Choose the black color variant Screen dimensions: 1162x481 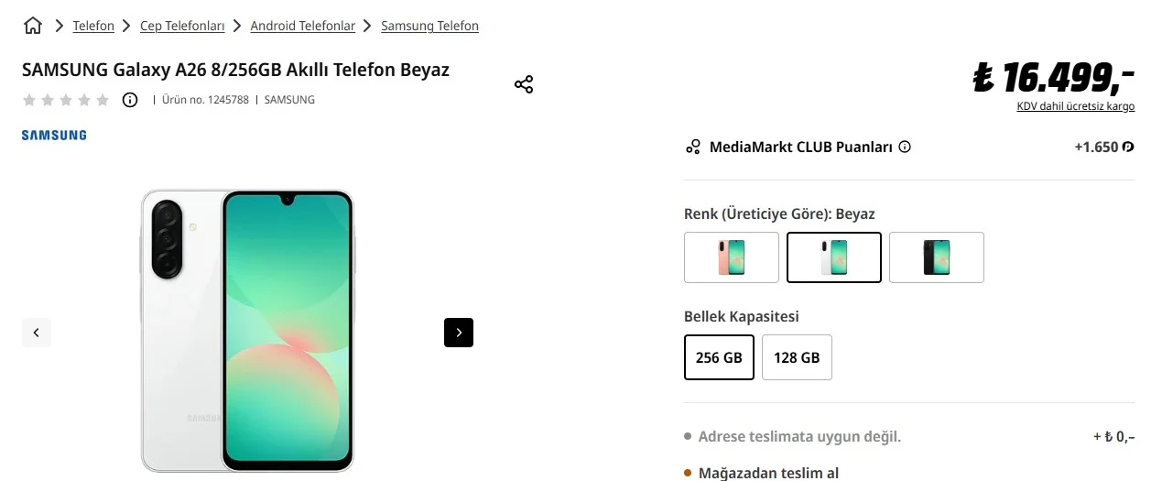pos(937,257)
